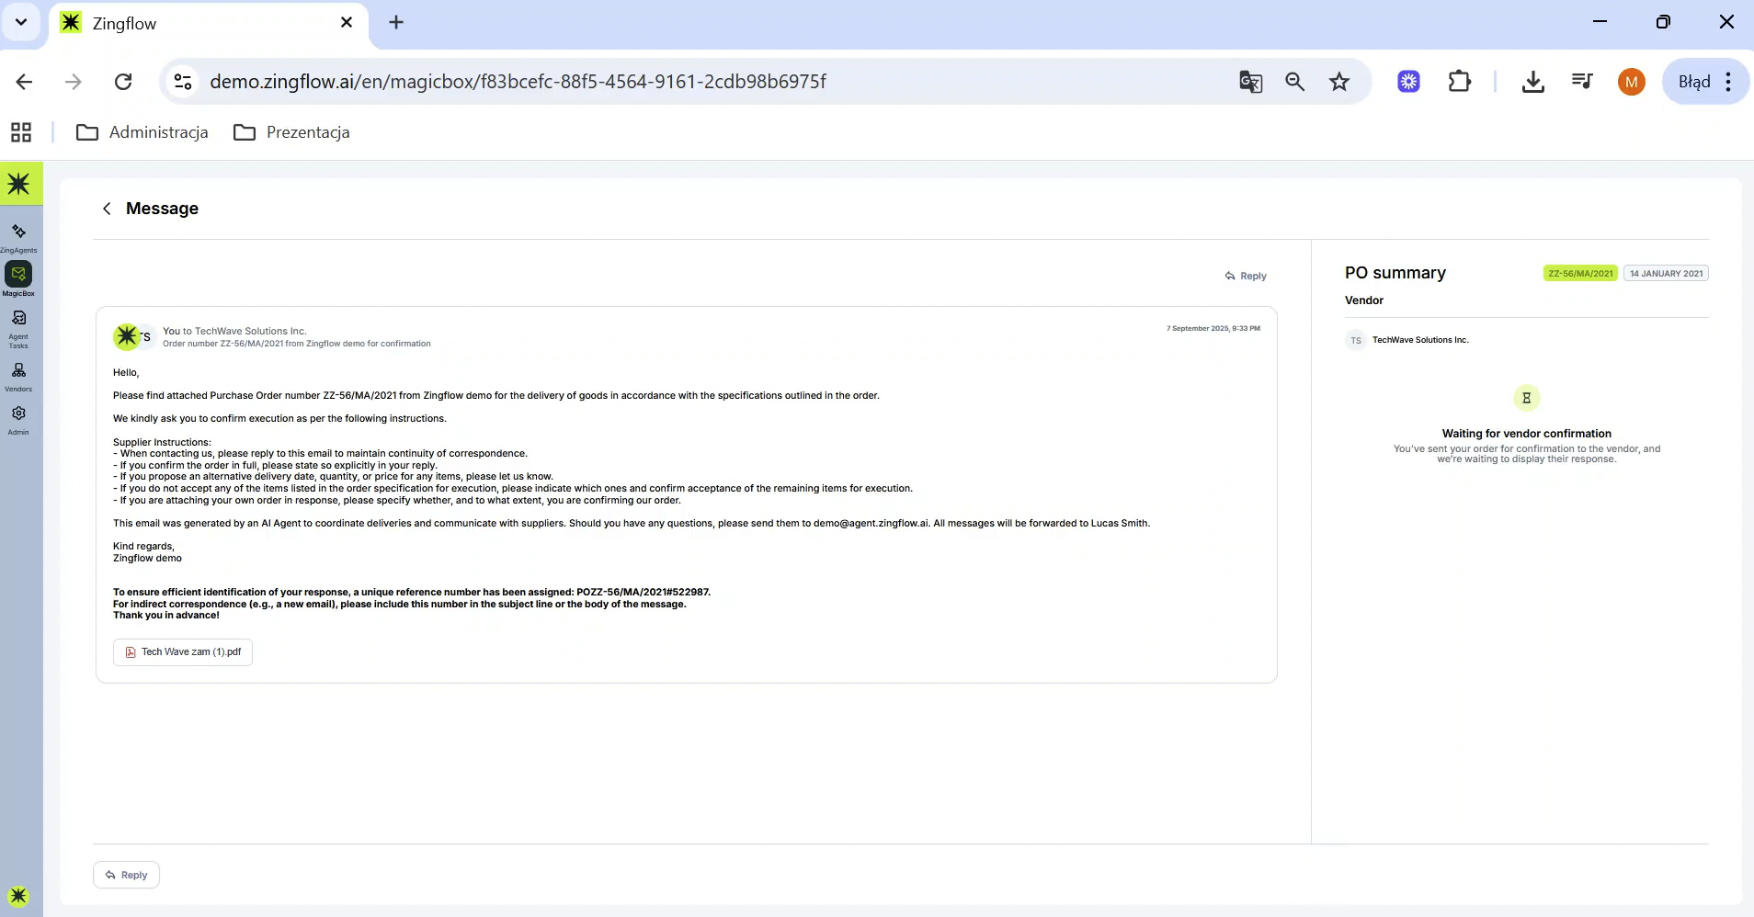Bookmark this page with the star
1754x917 pixels.
pos(1338,82)
